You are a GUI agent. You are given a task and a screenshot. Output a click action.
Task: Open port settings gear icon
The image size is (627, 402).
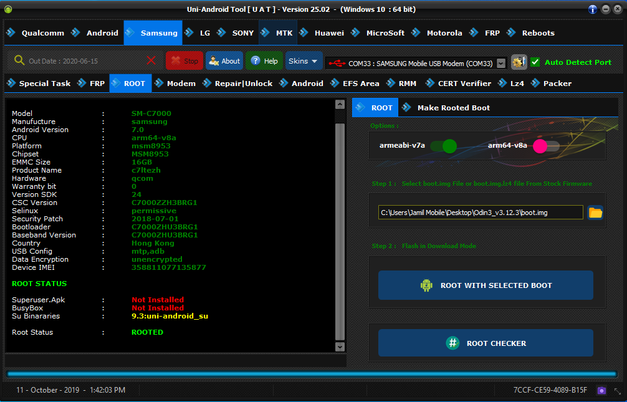pos(519,62)
